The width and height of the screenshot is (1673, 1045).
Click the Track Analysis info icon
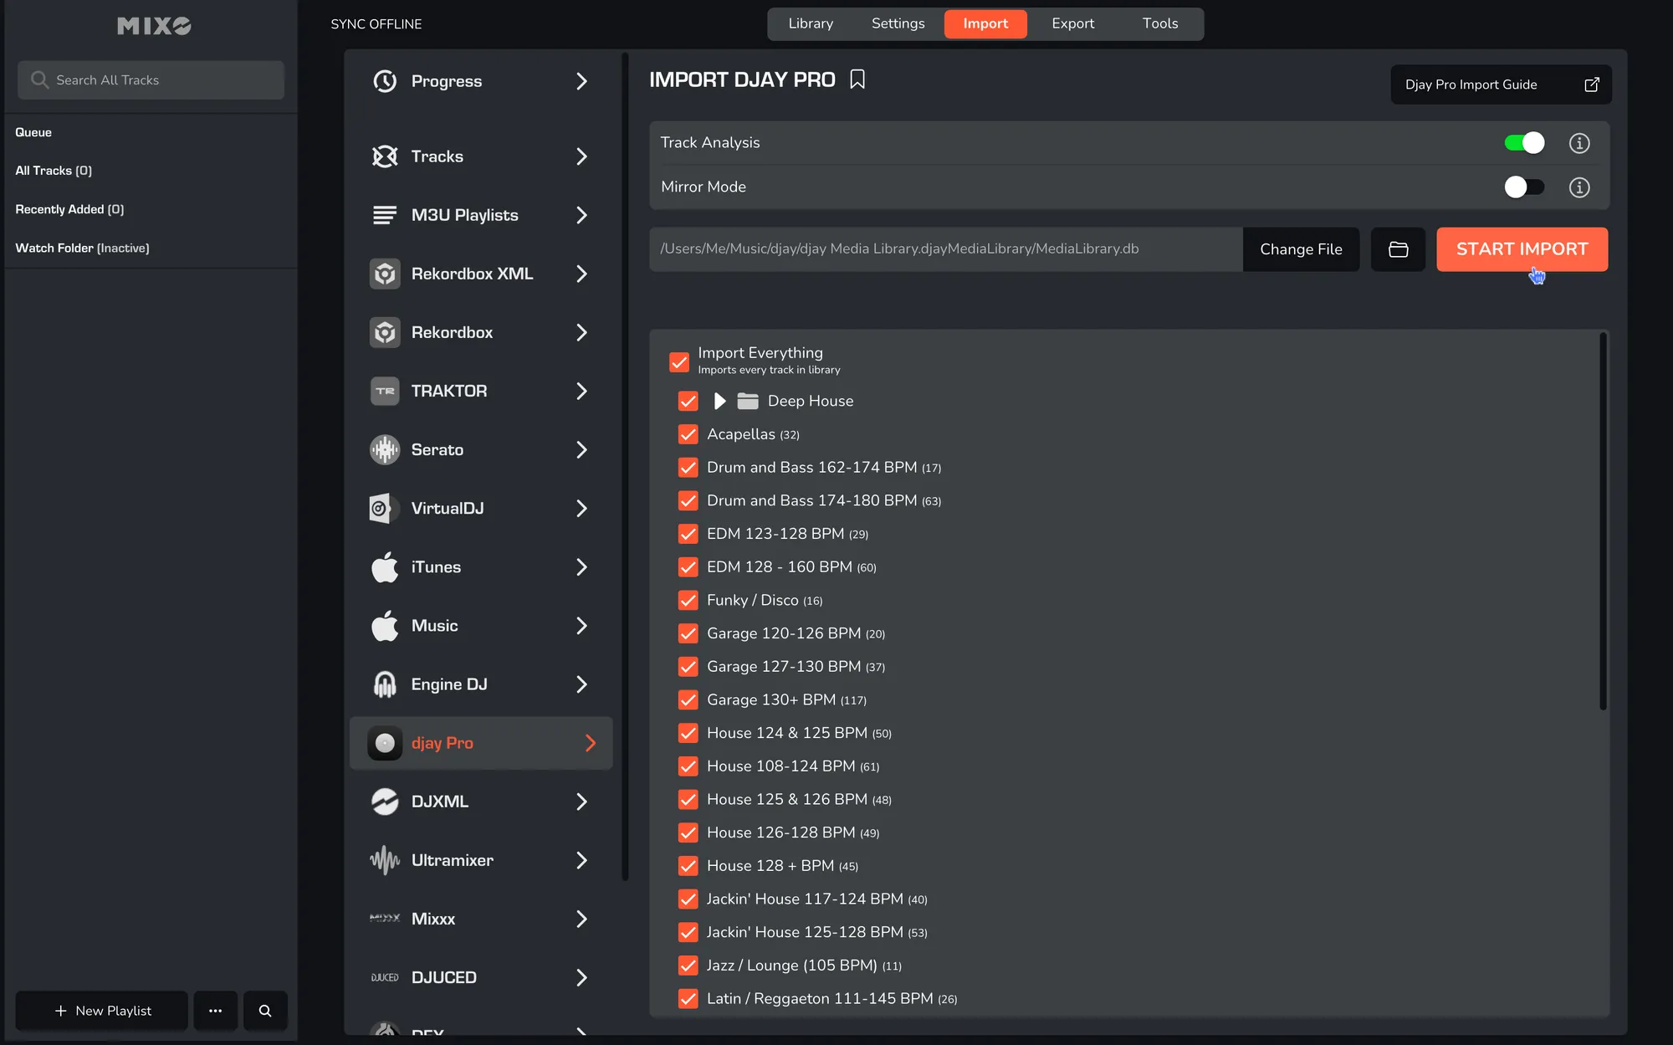pyautogui.click(x=1578, y=143)
